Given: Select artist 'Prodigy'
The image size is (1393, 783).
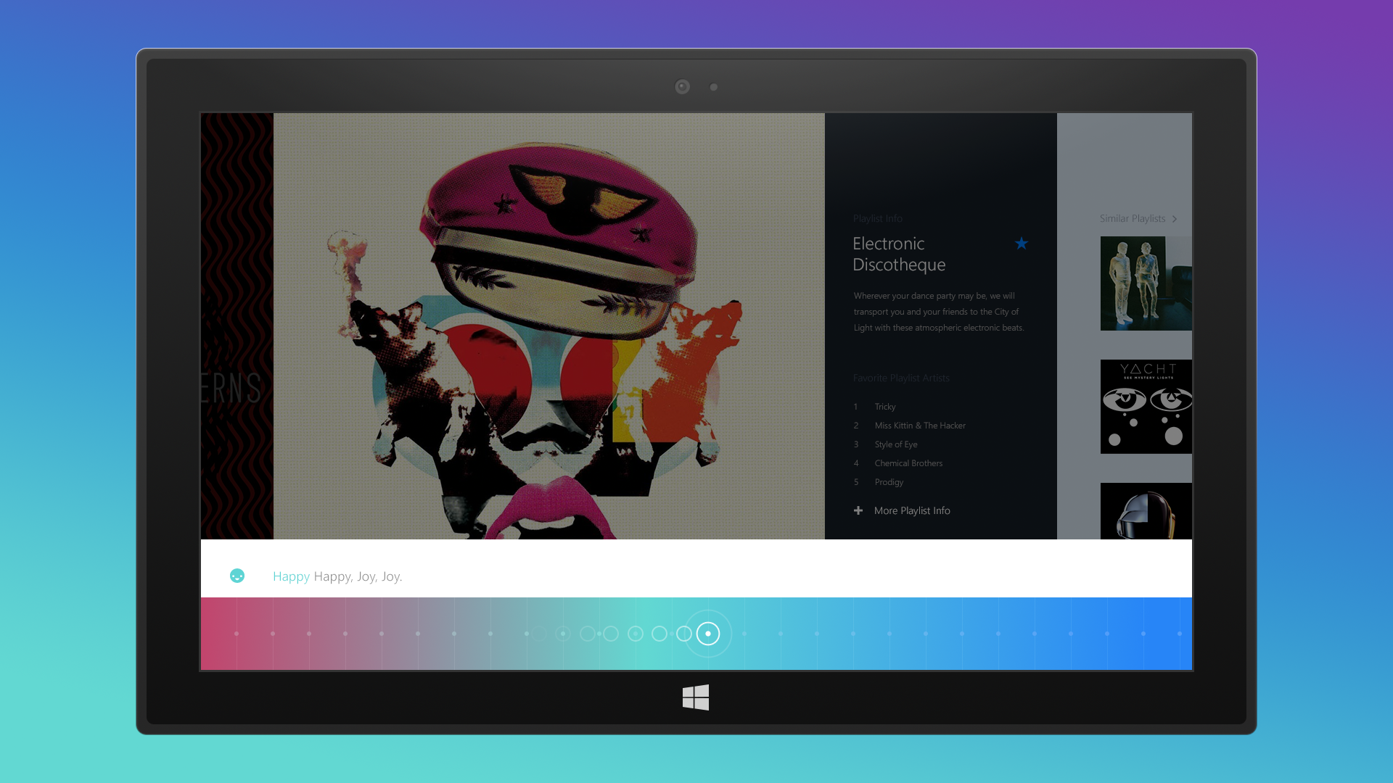Looking at the screenshot, I should tap(889, 482).
